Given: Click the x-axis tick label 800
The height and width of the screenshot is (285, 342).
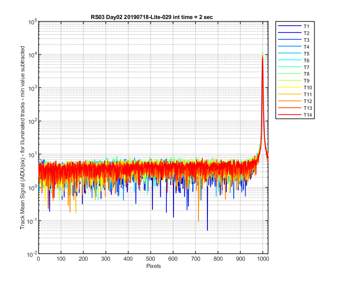Looking at the screenshot, I should click(x=218, y=259).
